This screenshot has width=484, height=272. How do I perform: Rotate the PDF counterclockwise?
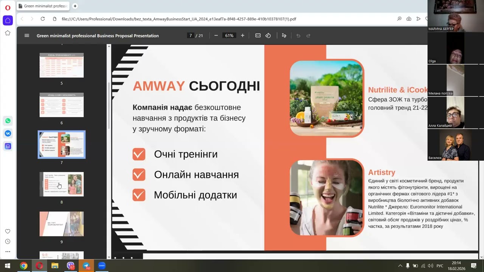click(x=268, y=36)
